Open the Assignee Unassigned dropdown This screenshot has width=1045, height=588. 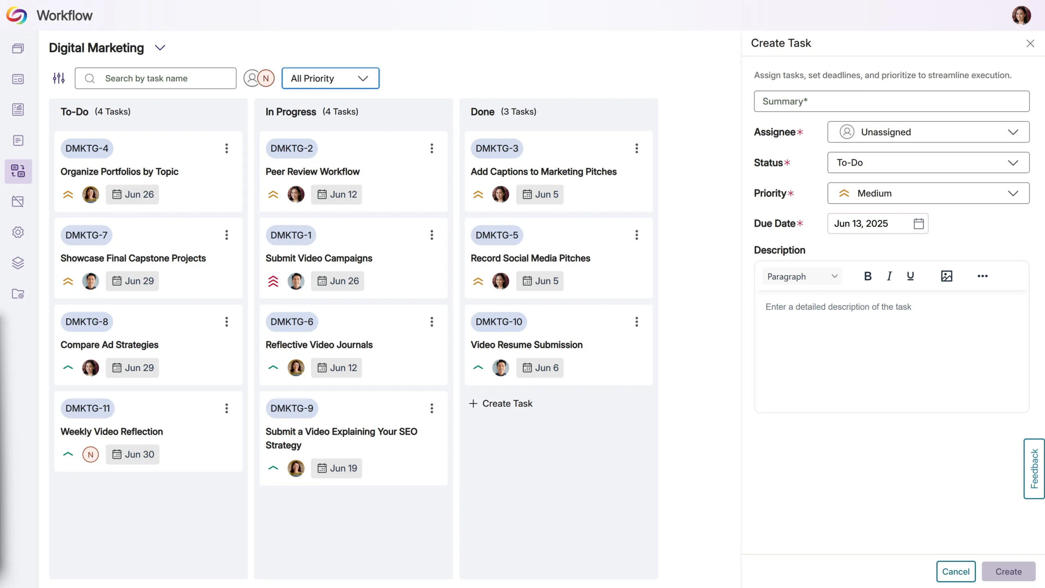pyautogui.click(x=928, y=132)
